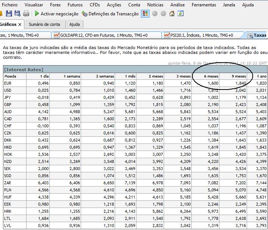Click the Print icon
268x230 pixels.
26,13
